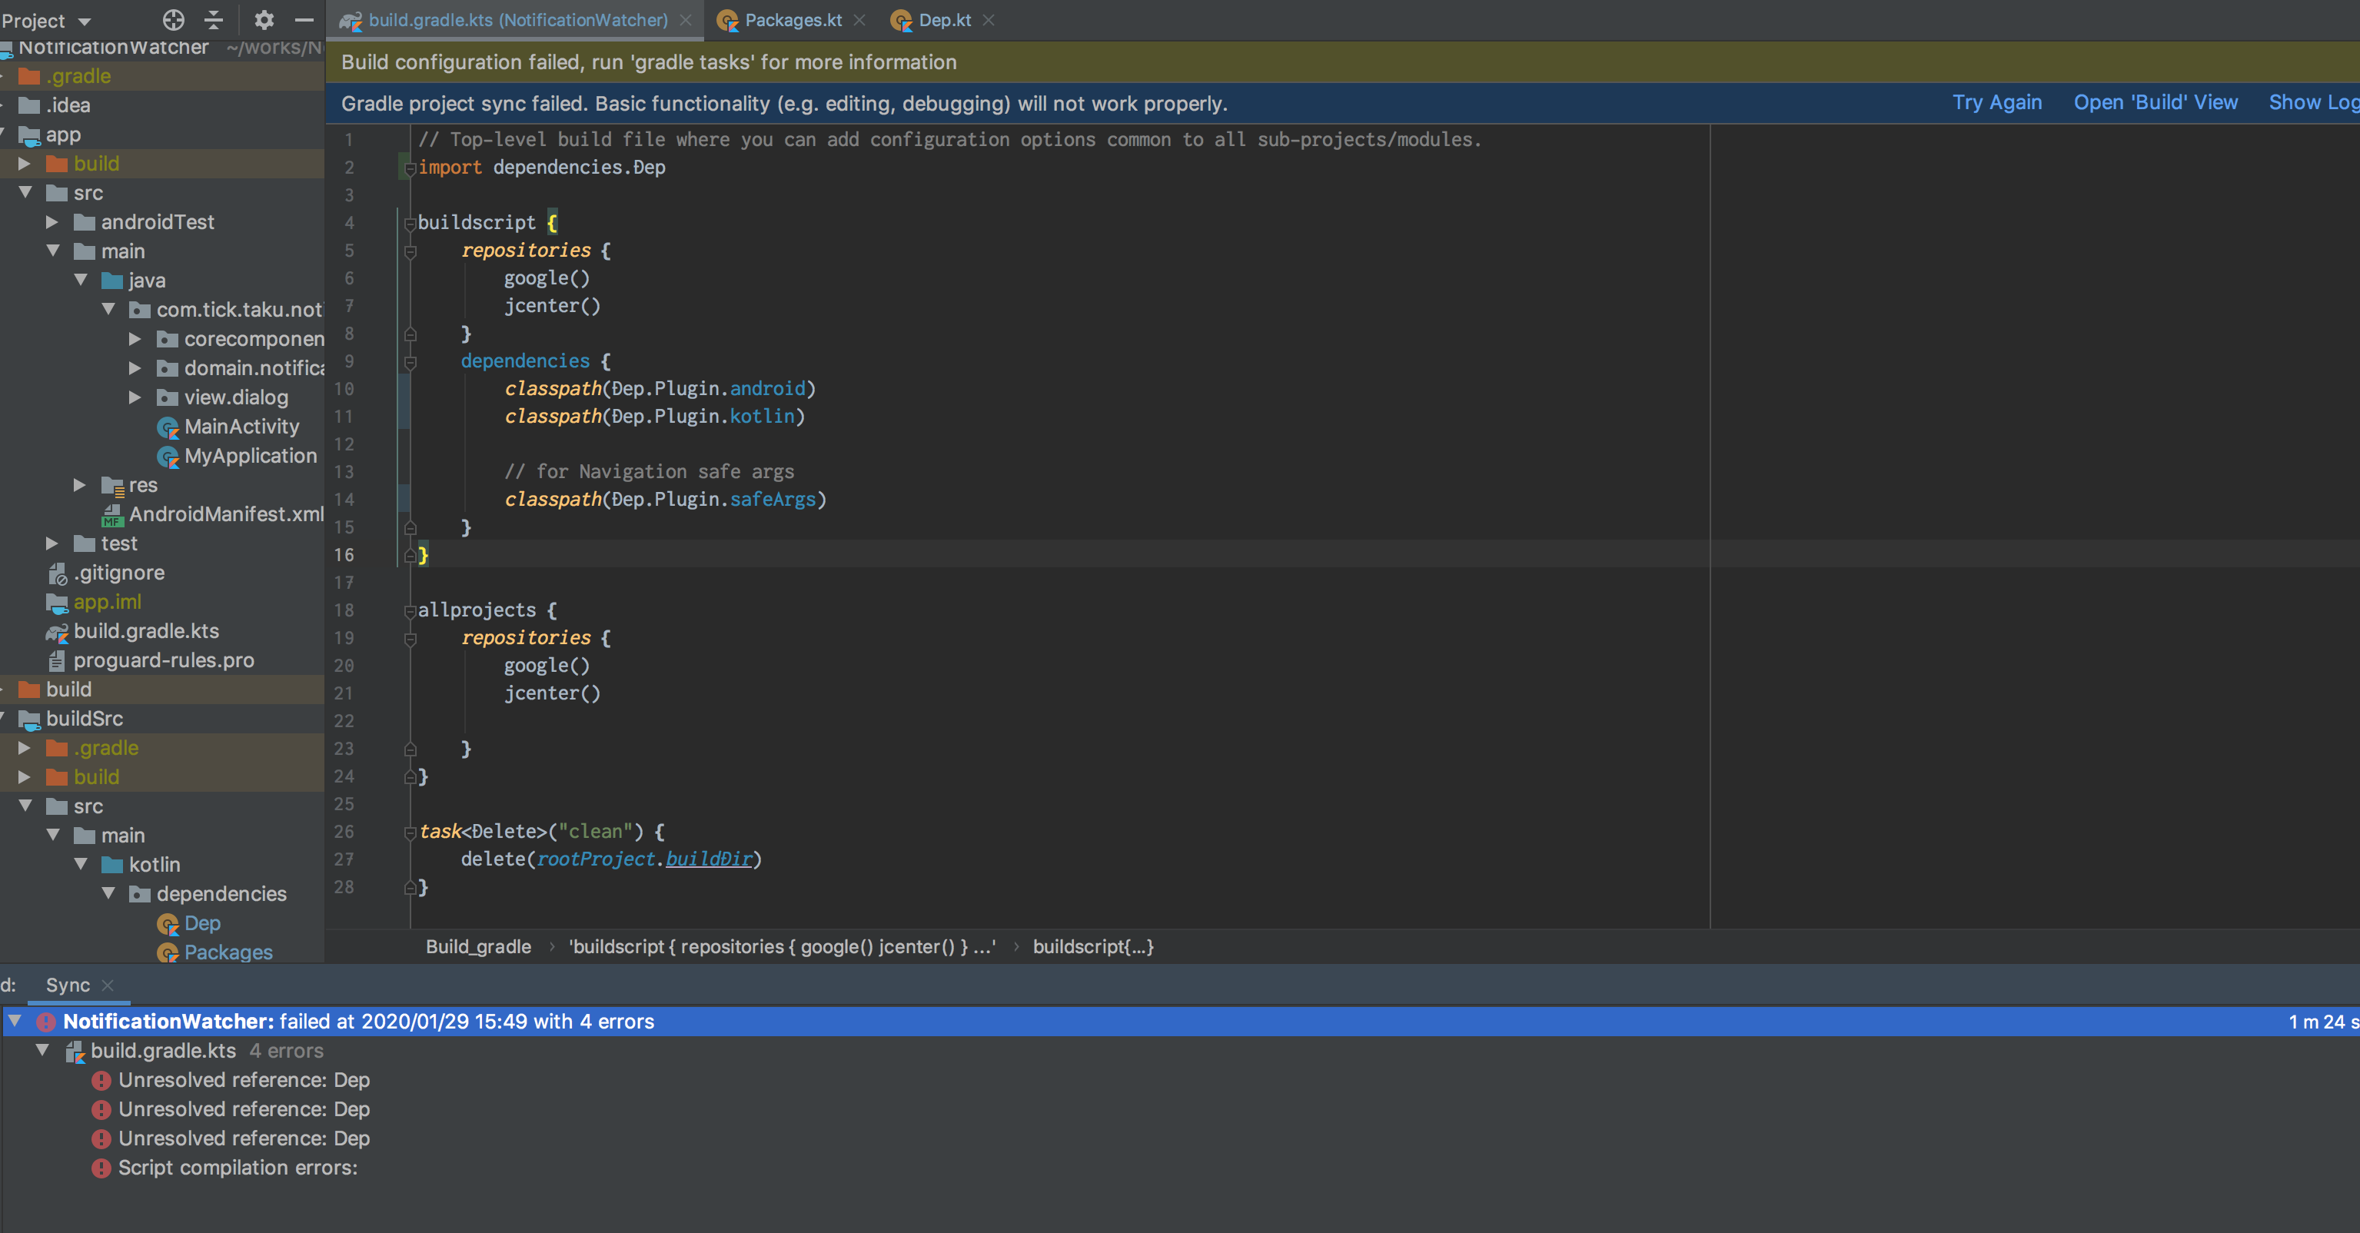Open the AndroidManifest.xml file
This screenshot has height=1233, width=2360.
tap(225, 514)
